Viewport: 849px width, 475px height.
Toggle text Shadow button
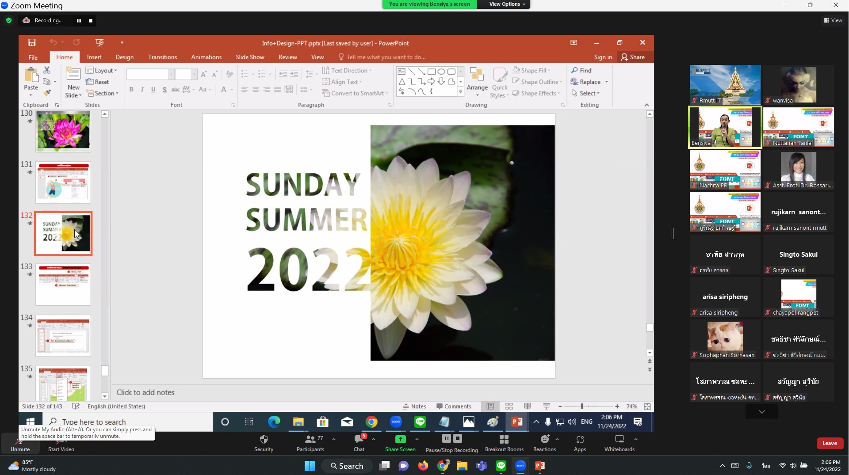(x=164, y=89)
